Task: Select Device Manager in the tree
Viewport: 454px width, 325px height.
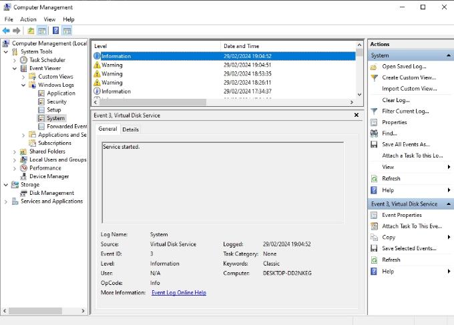Action: (49, 176)
